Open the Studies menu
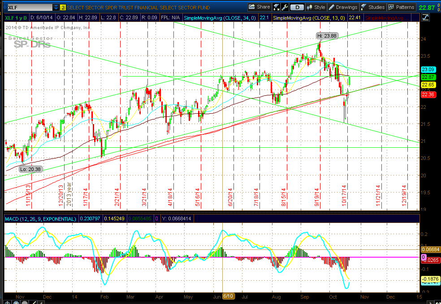Viewport: 441px width, 304px height. click(376, 8)
